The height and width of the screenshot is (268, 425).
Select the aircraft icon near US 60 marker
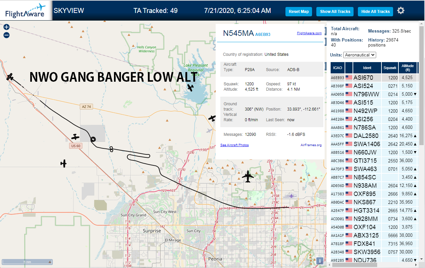76,137
